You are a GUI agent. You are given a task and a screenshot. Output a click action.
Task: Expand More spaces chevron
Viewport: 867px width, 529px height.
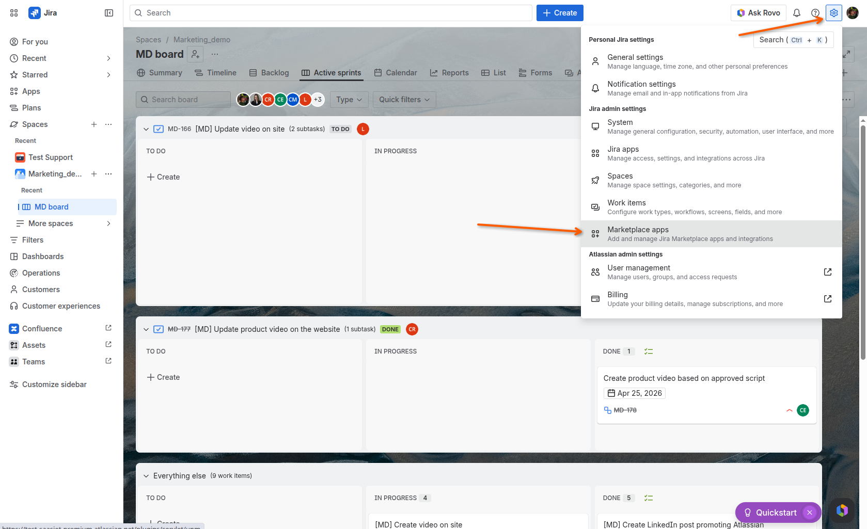click(x=108, y=223)
